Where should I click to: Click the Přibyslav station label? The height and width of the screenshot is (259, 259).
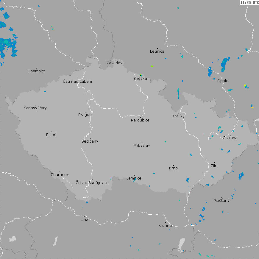[x=142, y=146]
